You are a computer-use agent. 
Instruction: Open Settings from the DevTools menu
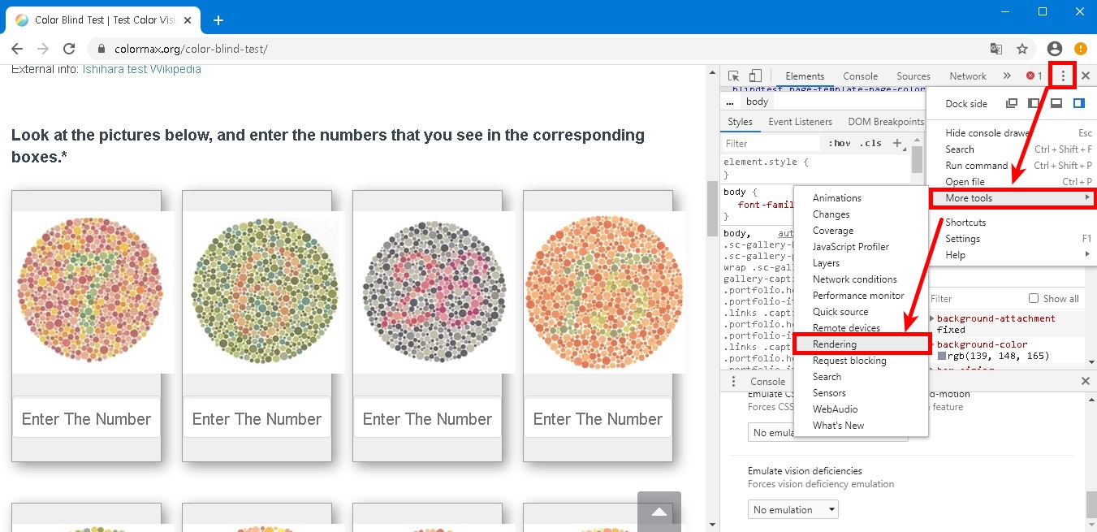[1012, 239]
